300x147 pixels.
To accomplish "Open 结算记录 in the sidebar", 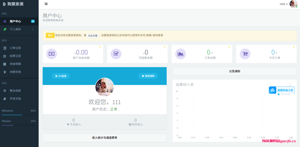I will 19,56.
